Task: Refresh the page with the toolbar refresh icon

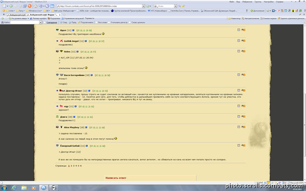Action: click(25, 6)
